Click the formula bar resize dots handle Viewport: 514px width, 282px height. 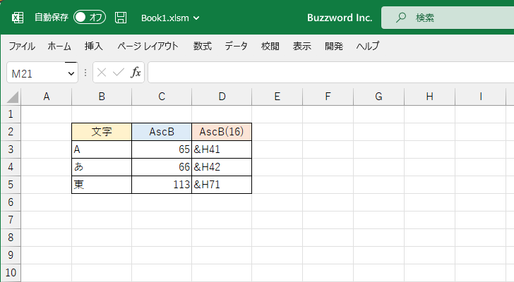85,73
